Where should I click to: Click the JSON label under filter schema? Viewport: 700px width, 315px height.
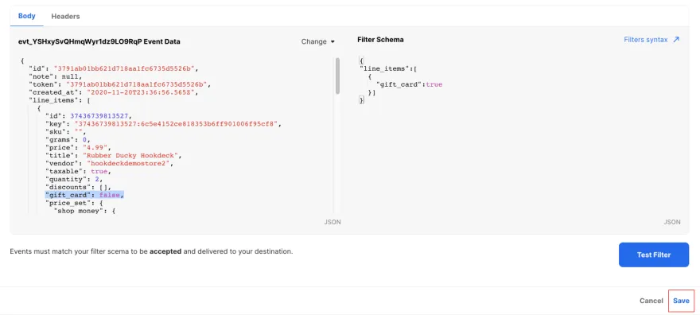pos(672,222)
